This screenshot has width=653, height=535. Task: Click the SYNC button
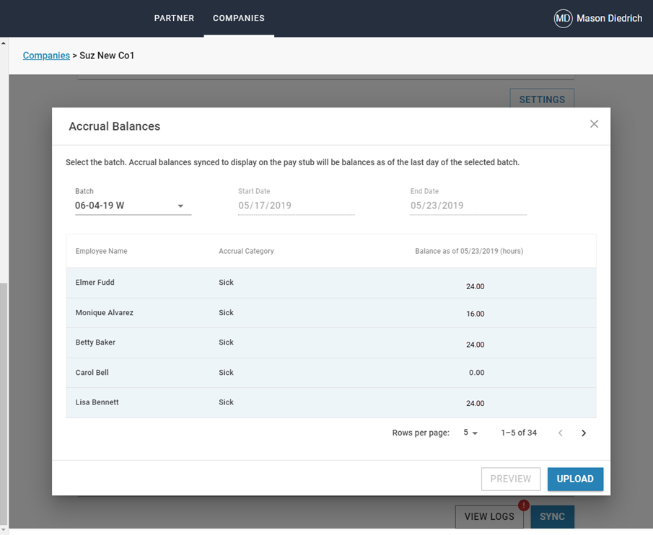tap(552, 516)
